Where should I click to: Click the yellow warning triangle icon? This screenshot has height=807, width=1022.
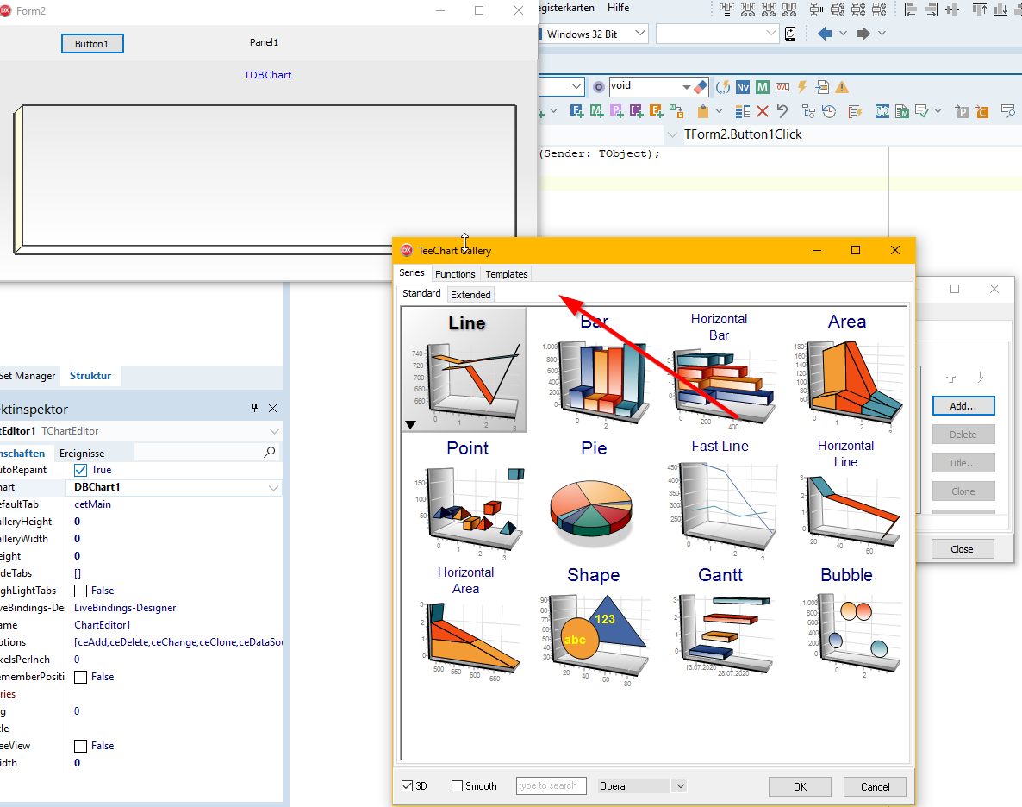pyautogui.click(x=842, y=87)
